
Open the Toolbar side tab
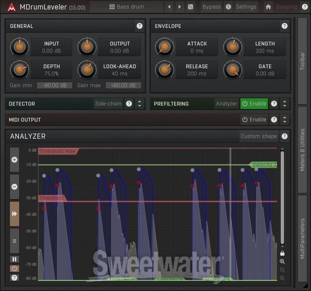302,61
